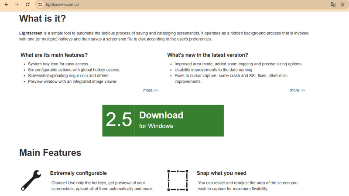Follow "more >>" under main features list
The image size is (349, 196).
[151, 90]
